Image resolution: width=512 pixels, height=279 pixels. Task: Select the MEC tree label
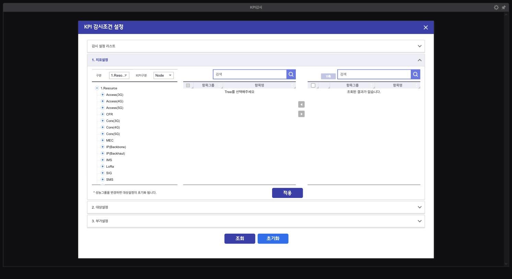110,140
